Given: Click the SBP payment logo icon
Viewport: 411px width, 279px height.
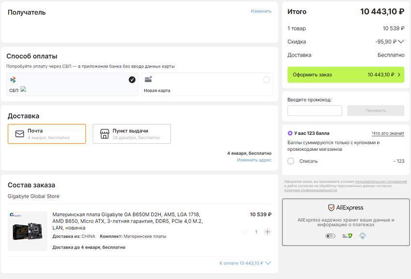Looking at the screenshot, I should tap(13, 80).
